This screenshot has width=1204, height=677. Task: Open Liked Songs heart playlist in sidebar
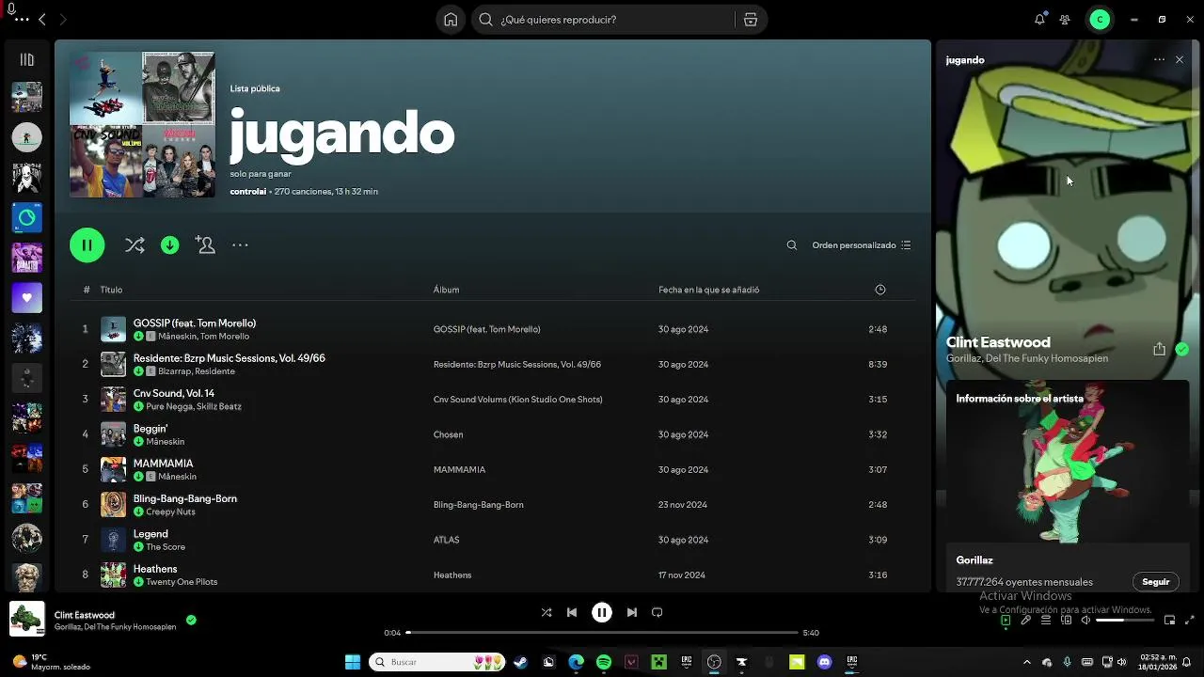point(26,298)
